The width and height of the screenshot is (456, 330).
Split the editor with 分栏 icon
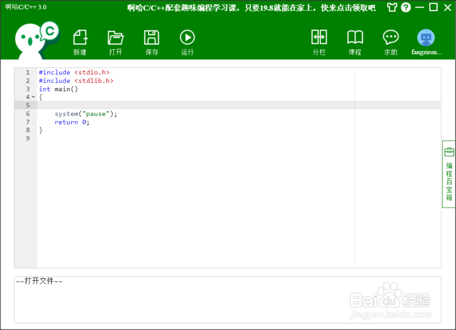tap(319, 42)
